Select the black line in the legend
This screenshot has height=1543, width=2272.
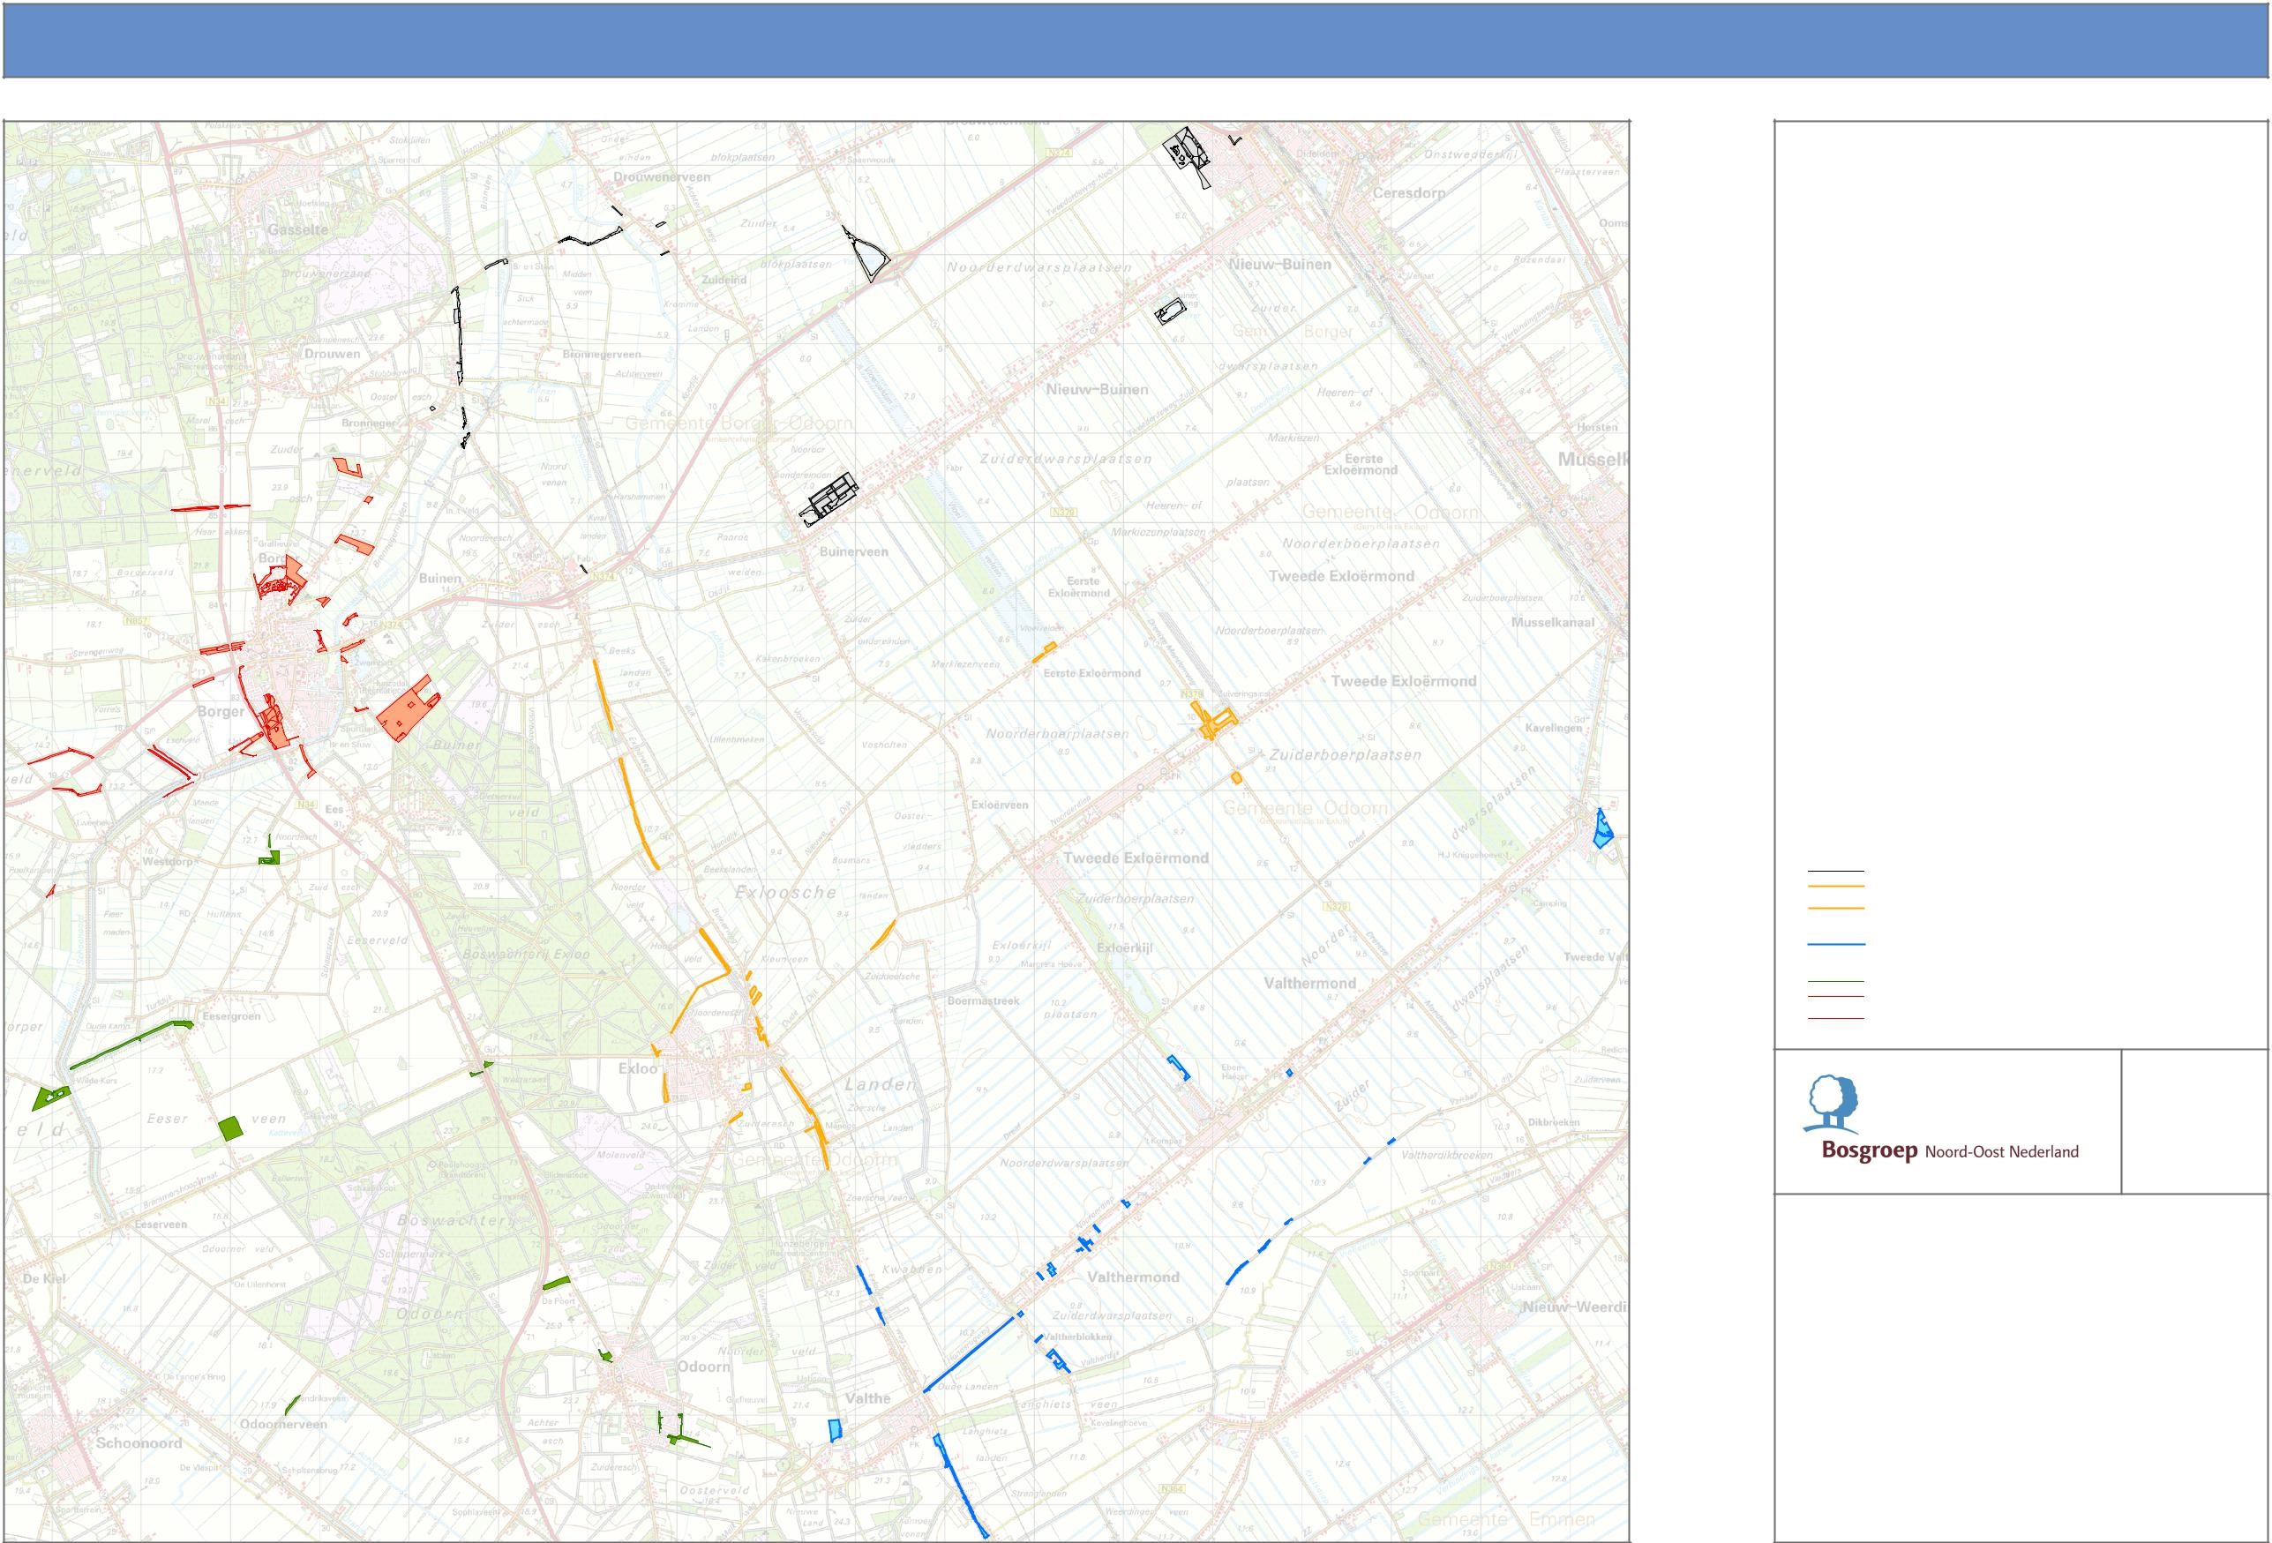(x=1836, y=871)
